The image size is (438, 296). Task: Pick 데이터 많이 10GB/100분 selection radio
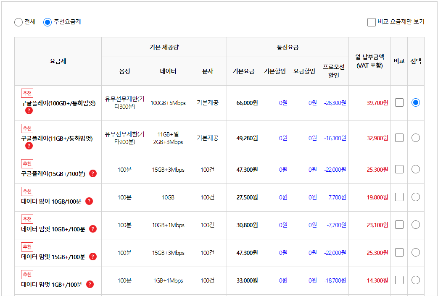coord(415,196)
